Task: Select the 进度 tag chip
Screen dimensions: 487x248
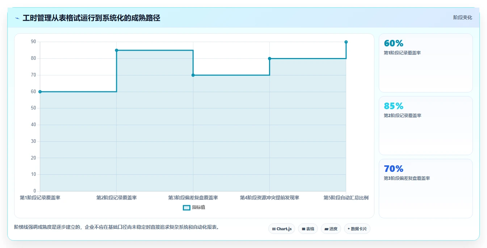Action: pyautogui.click(x=331, y=229)
